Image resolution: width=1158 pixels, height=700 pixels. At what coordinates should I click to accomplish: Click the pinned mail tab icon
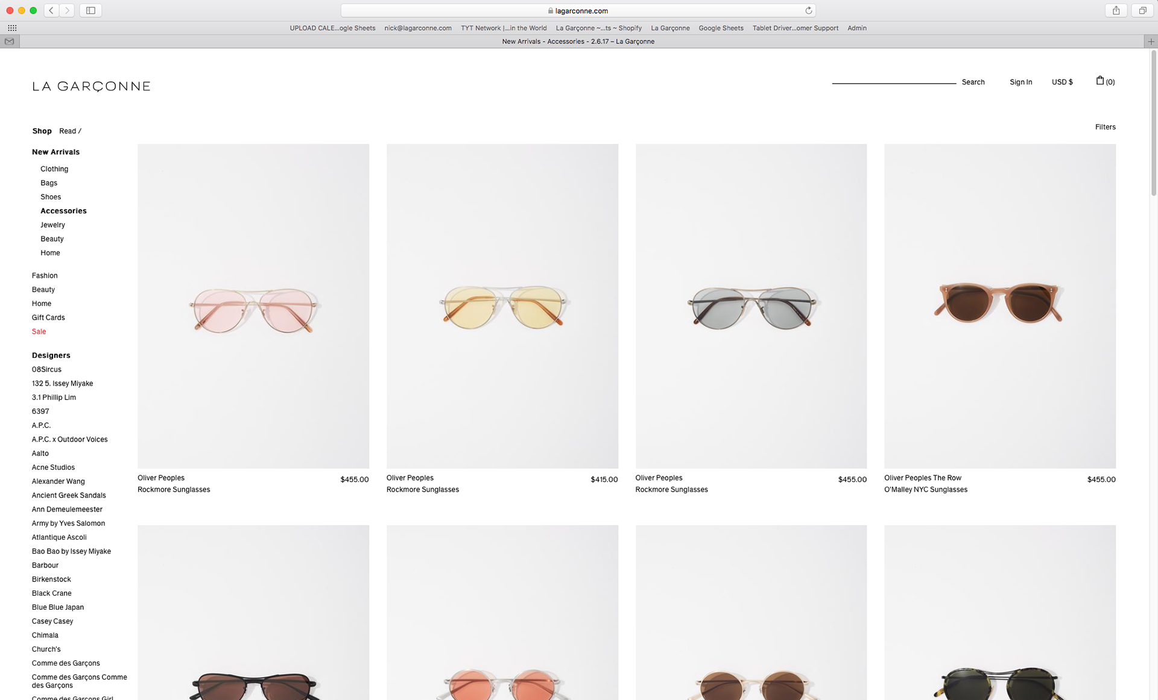click(x=10, y=42)
